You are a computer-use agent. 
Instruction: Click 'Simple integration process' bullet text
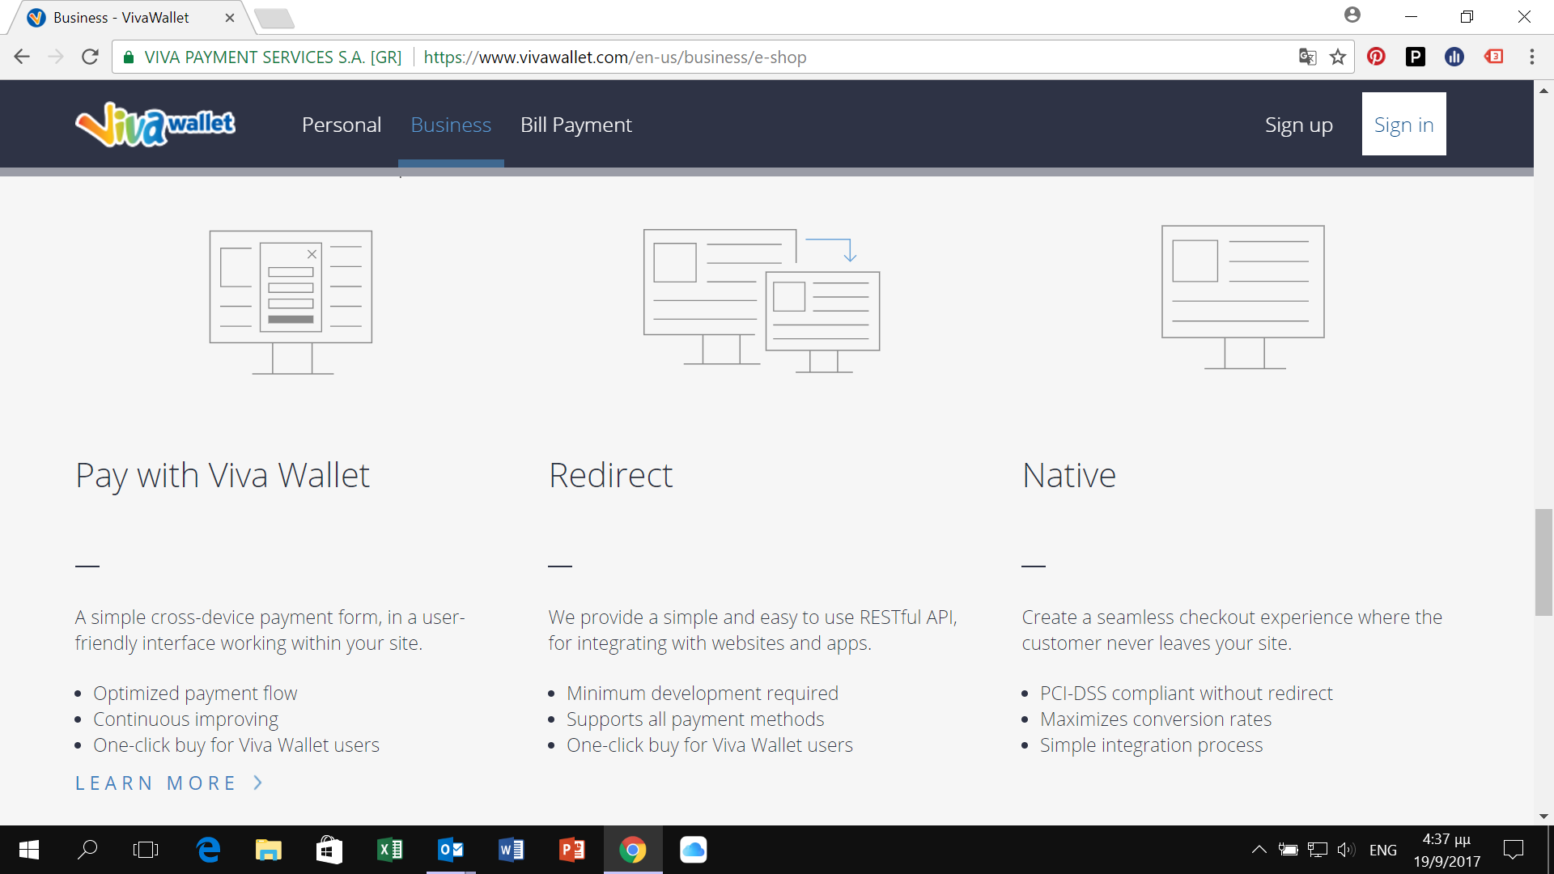pyautogui.click(x=1151, y=745)
